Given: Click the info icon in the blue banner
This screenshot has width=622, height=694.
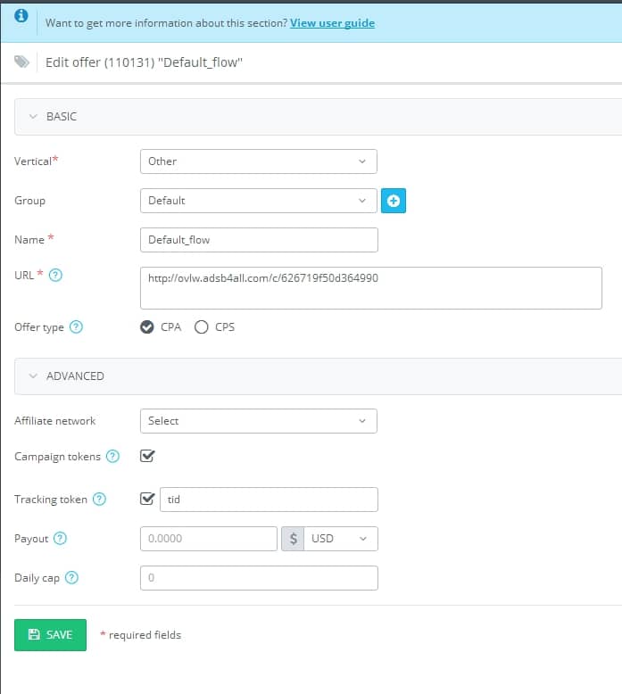Looking at the screenshot, I should click(21, 16).
